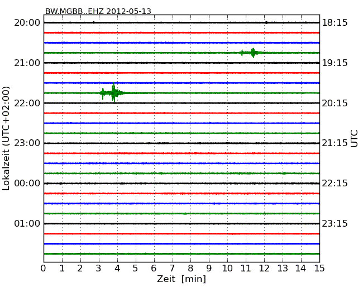363x291 pixels.
Task: Pick the x-axis tick label 8
Action: pyautogui.click(x=190, y=268)
